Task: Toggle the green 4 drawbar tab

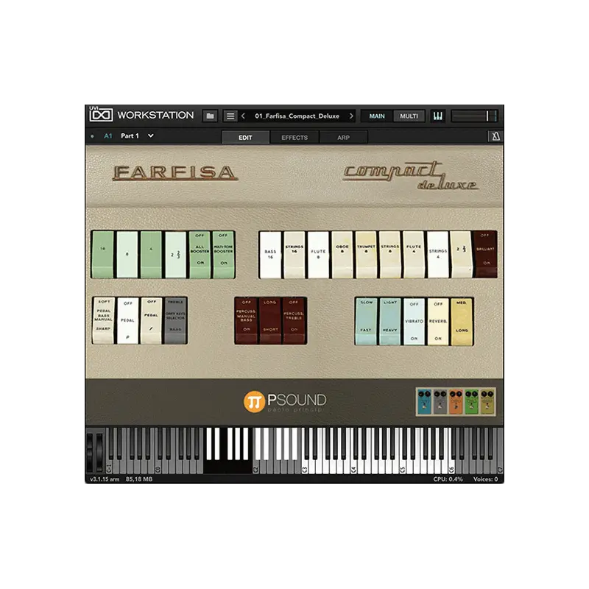Action: pos(151,254)
